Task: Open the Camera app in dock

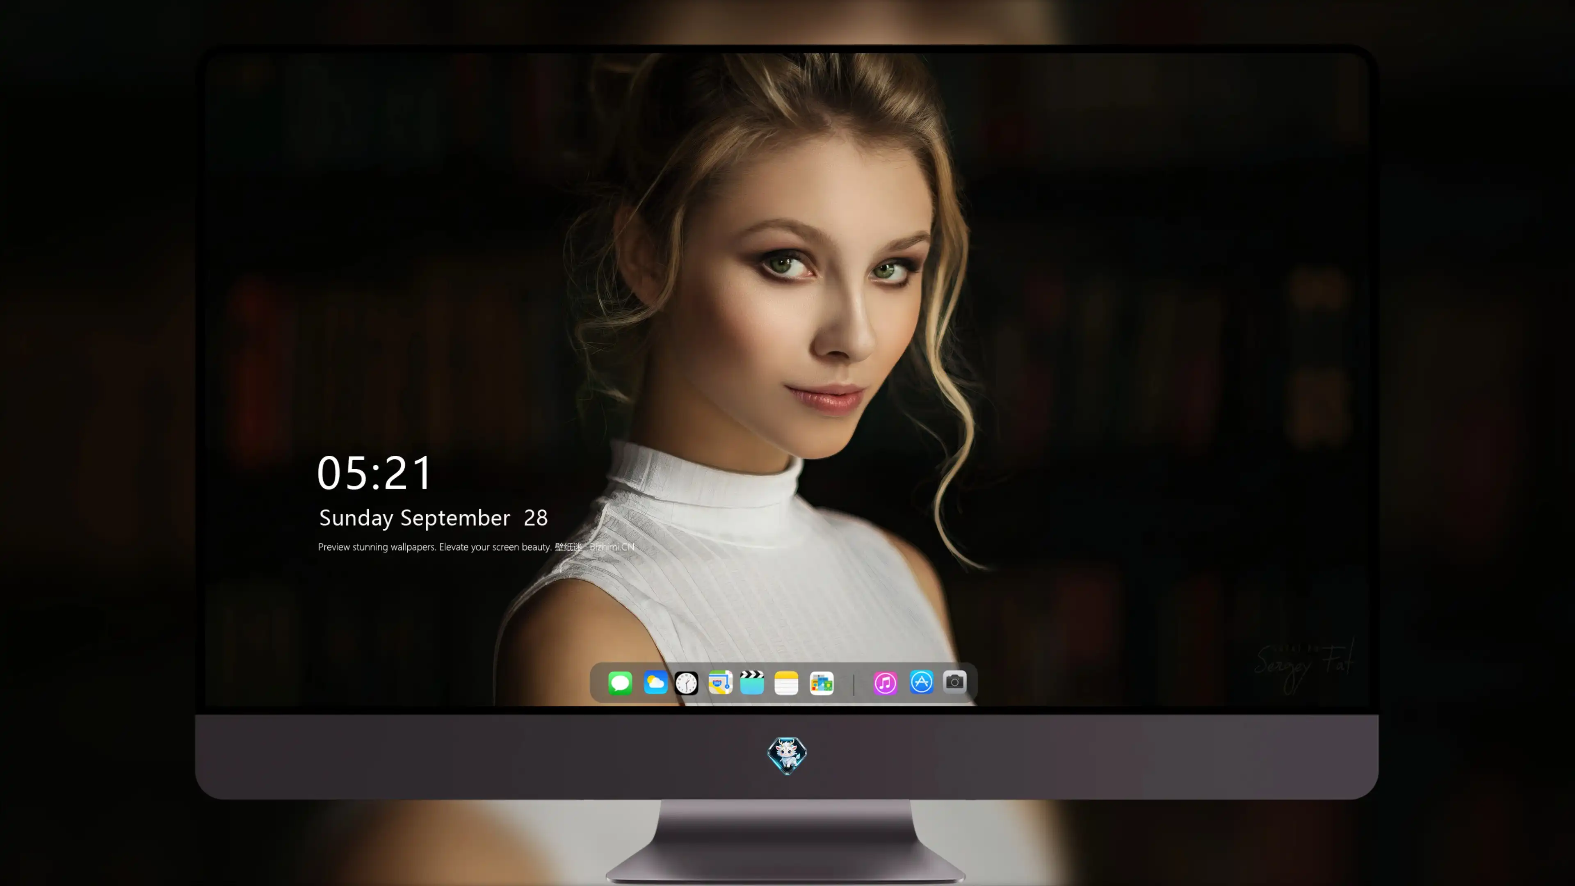Action: (954, 682)
